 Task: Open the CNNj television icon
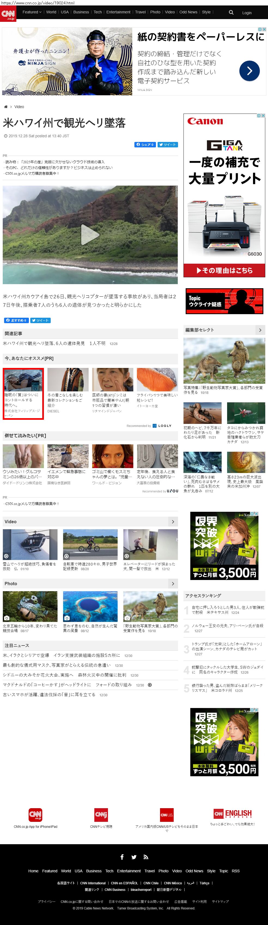pyautogui.click(x=101, y=814)
